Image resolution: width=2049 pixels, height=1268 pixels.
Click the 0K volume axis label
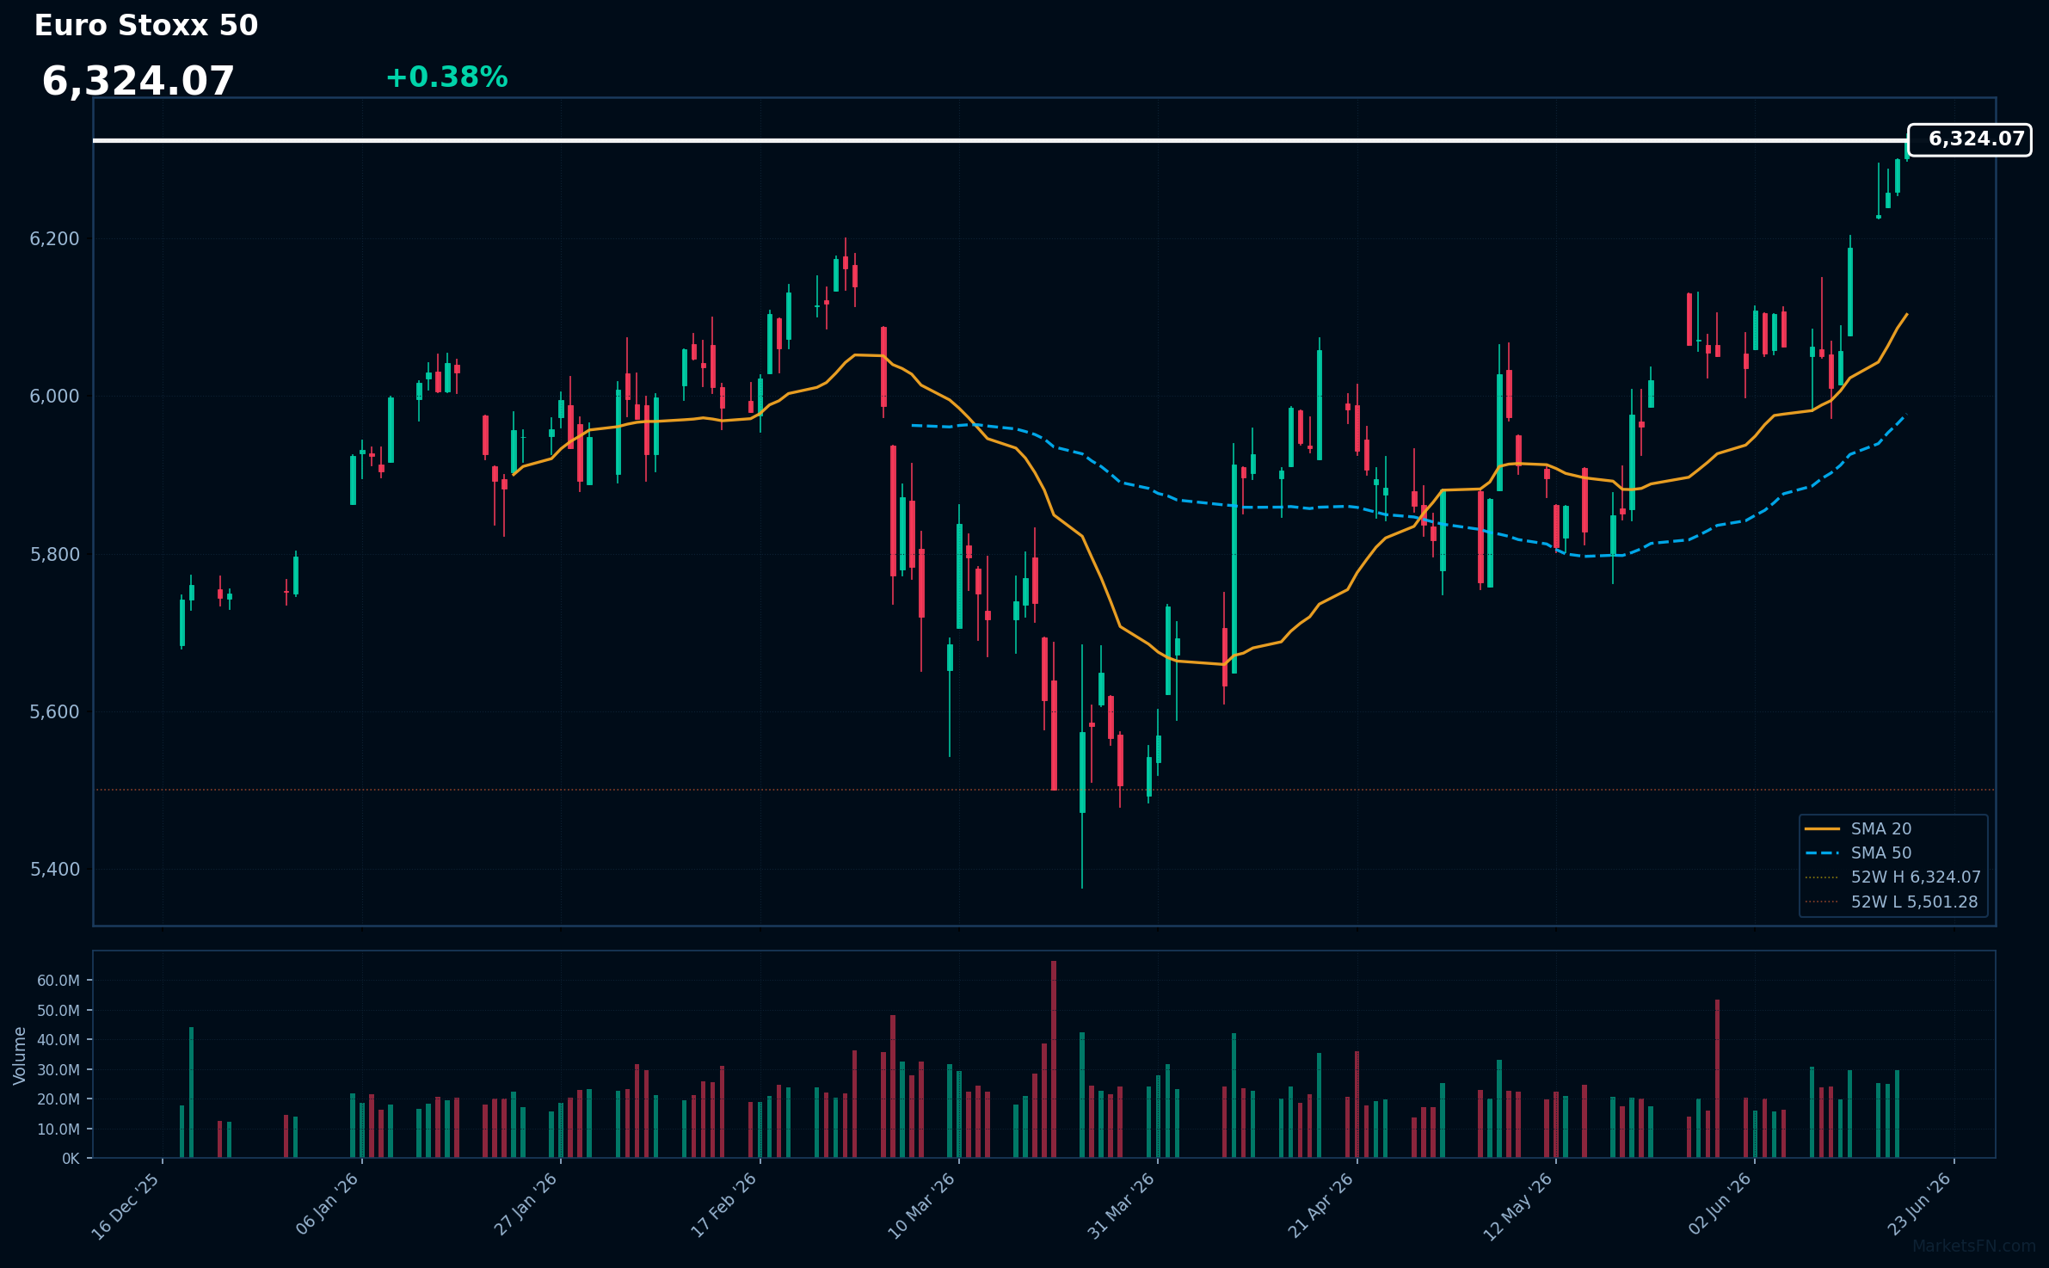click(x=71, y=1159)
